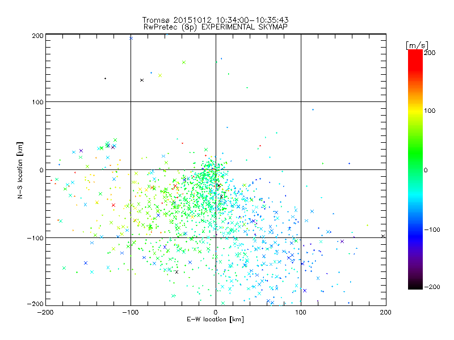Click the colorbar label '-200' at bottom
The image size is (454, 340).
(432, 287)
